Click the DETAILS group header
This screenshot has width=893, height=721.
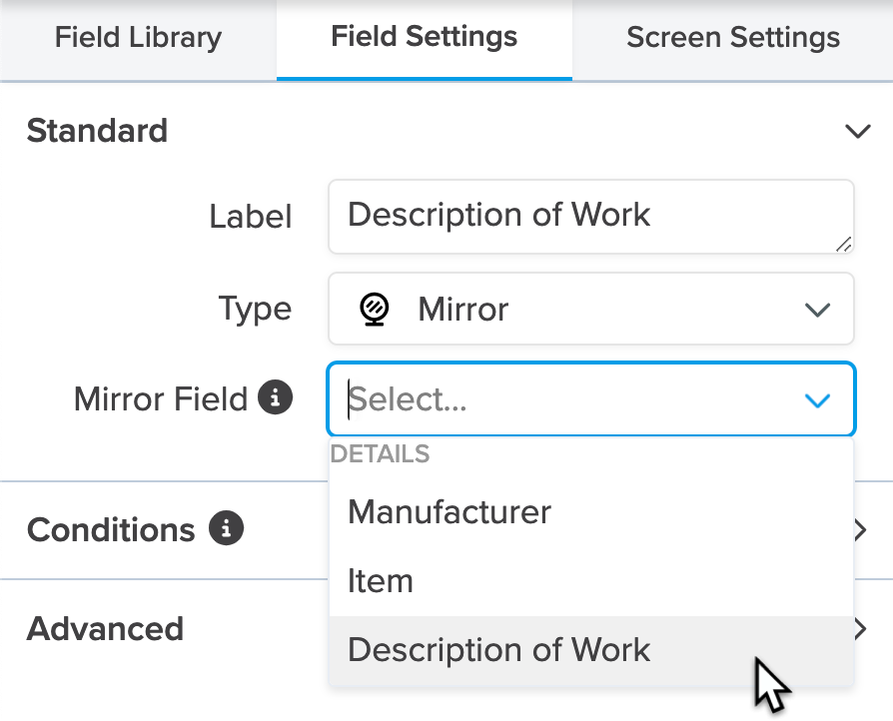click(380, 454)
